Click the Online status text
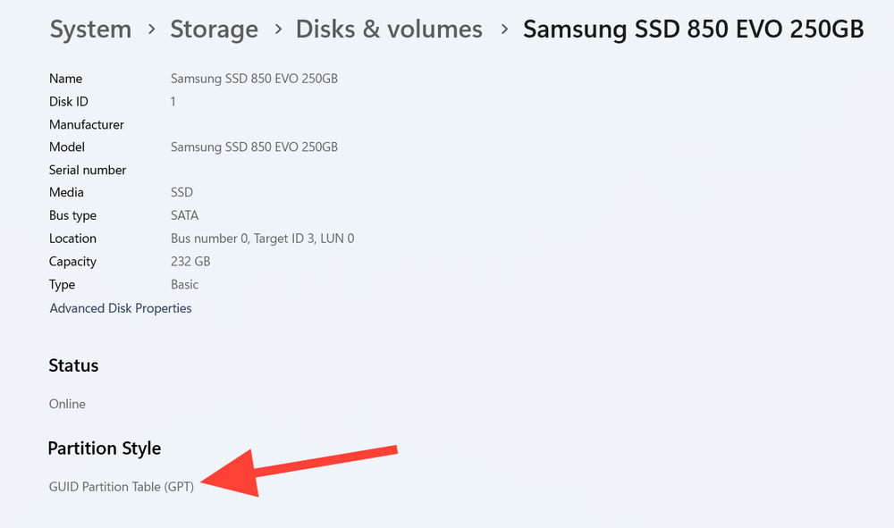The image size is (894, 528). 67,404
